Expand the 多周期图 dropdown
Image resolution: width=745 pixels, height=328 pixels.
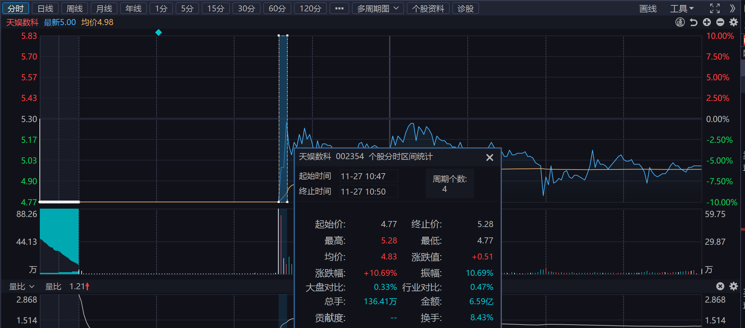pos(378,8)
